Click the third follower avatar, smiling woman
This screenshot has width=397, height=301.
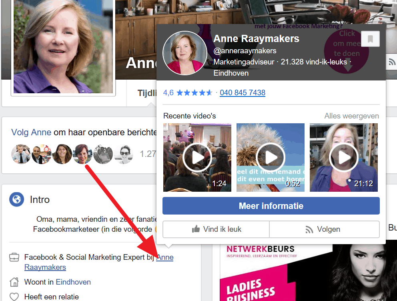pyautogui.click(x=62, y=154)
